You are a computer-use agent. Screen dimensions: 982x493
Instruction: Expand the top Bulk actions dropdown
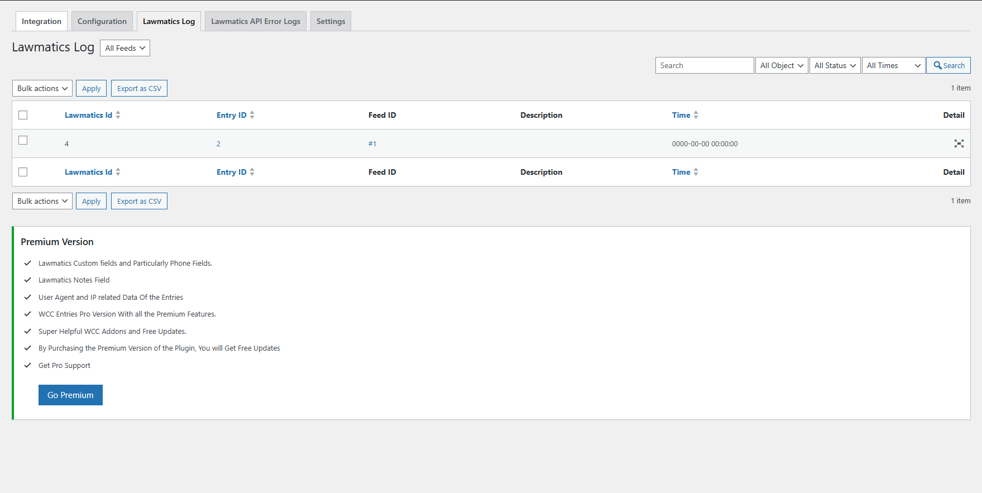42,88
